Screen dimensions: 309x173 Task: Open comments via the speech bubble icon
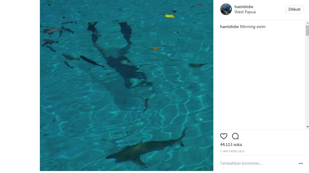click(x=235, y=136)
